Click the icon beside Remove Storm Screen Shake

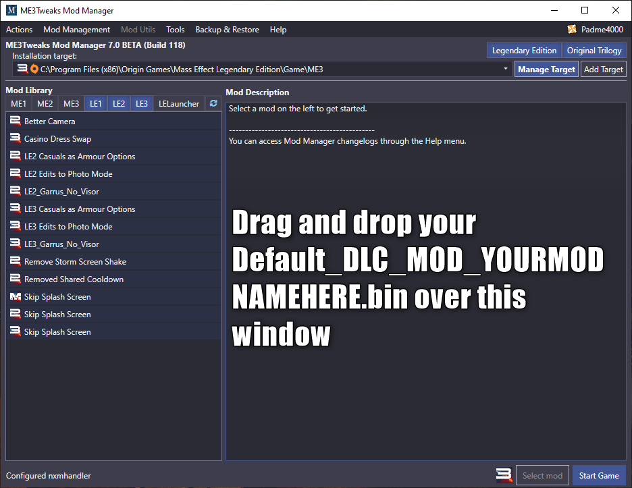(16, 261)
